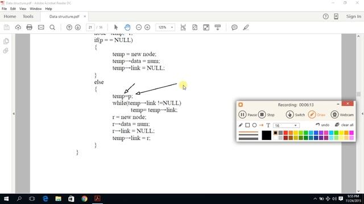Clear all drawings in recorder
Screen dimensions: 364x204
[x=344, y=125]
